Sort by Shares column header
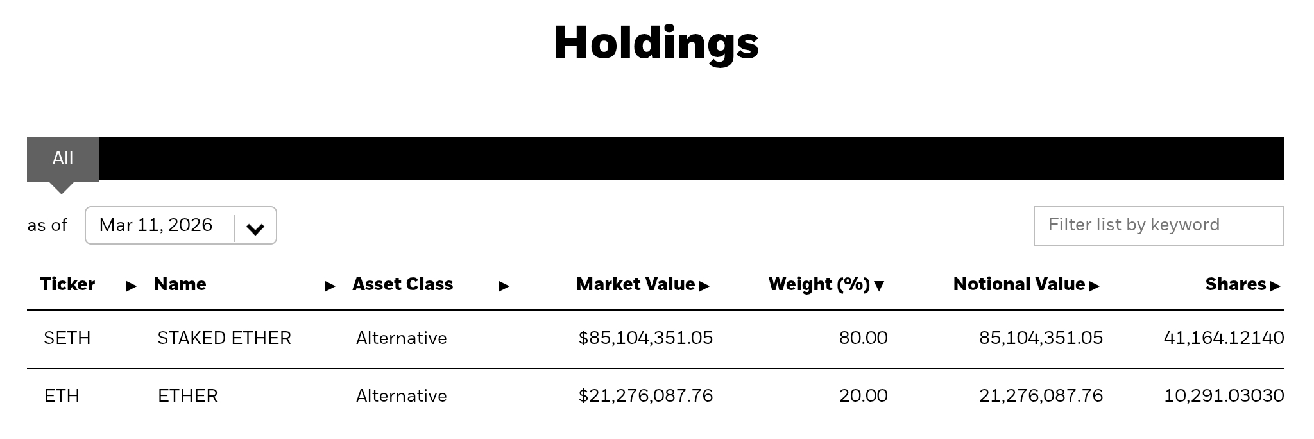 [1235, 284]
